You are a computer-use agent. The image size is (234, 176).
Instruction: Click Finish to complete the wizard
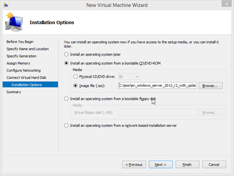187,164
